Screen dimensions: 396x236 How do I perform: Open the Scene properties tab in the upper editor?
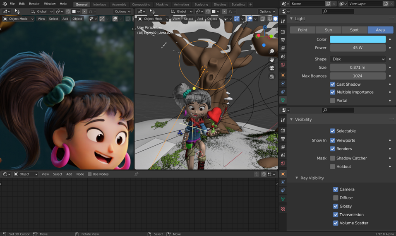283,56
